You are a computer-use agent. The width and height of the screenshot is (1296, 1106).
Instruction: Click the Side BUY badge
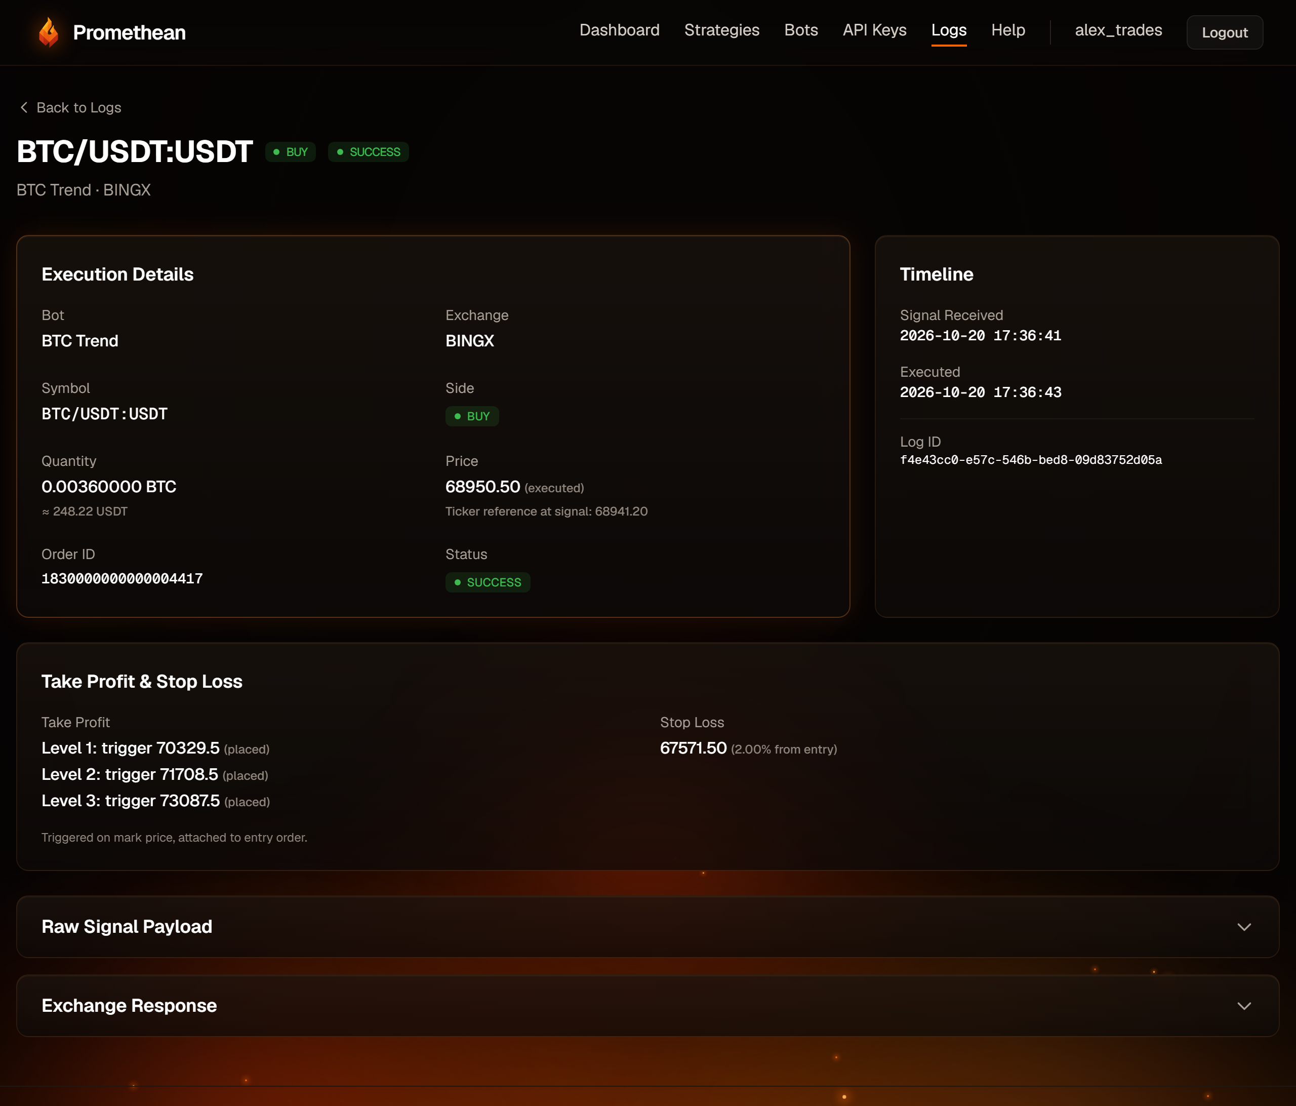tap(472, 416)
